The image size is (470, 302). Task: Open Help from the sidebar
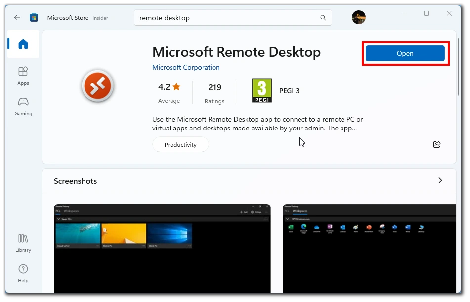23,273
